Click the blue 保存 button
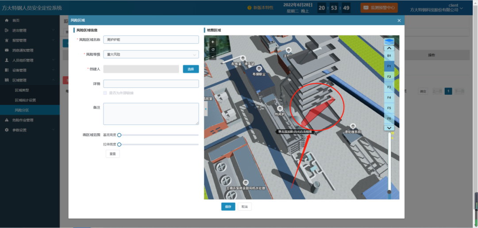 point(228,207)
